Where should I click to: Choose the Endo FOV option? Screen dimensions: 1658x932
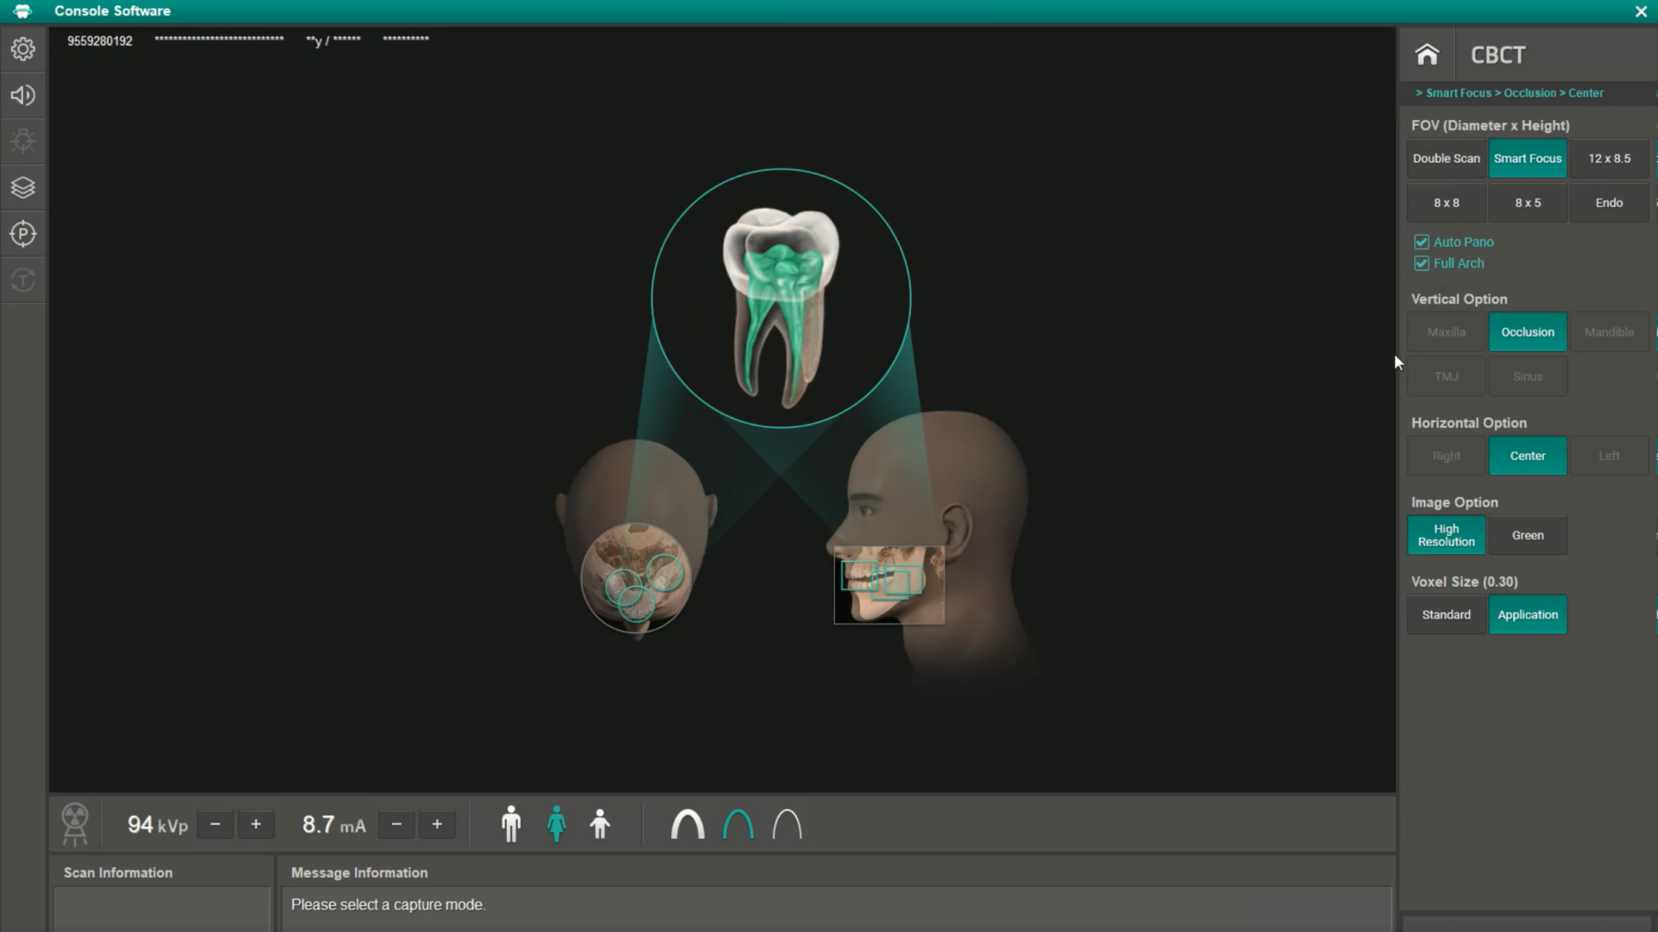click(x=1609, y=203)
